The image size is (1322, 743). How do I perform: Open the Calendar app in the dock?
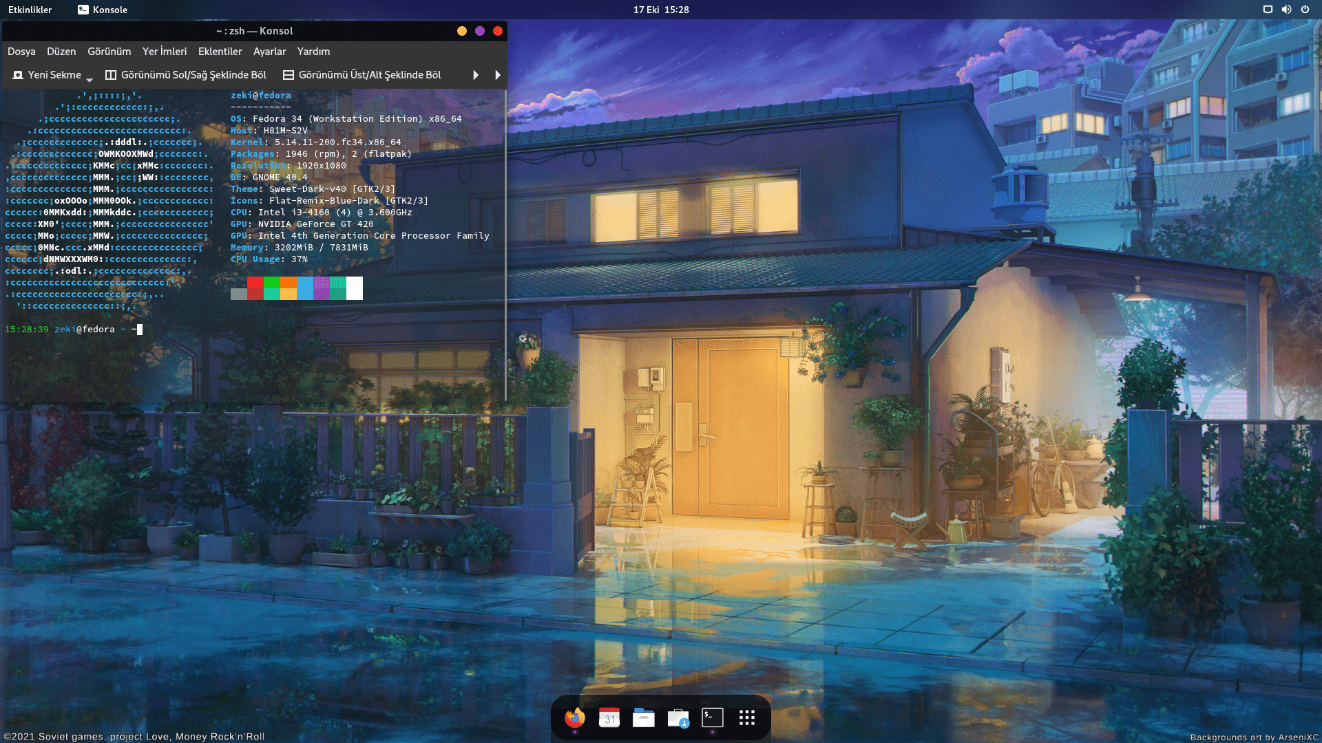click(609, 718)
